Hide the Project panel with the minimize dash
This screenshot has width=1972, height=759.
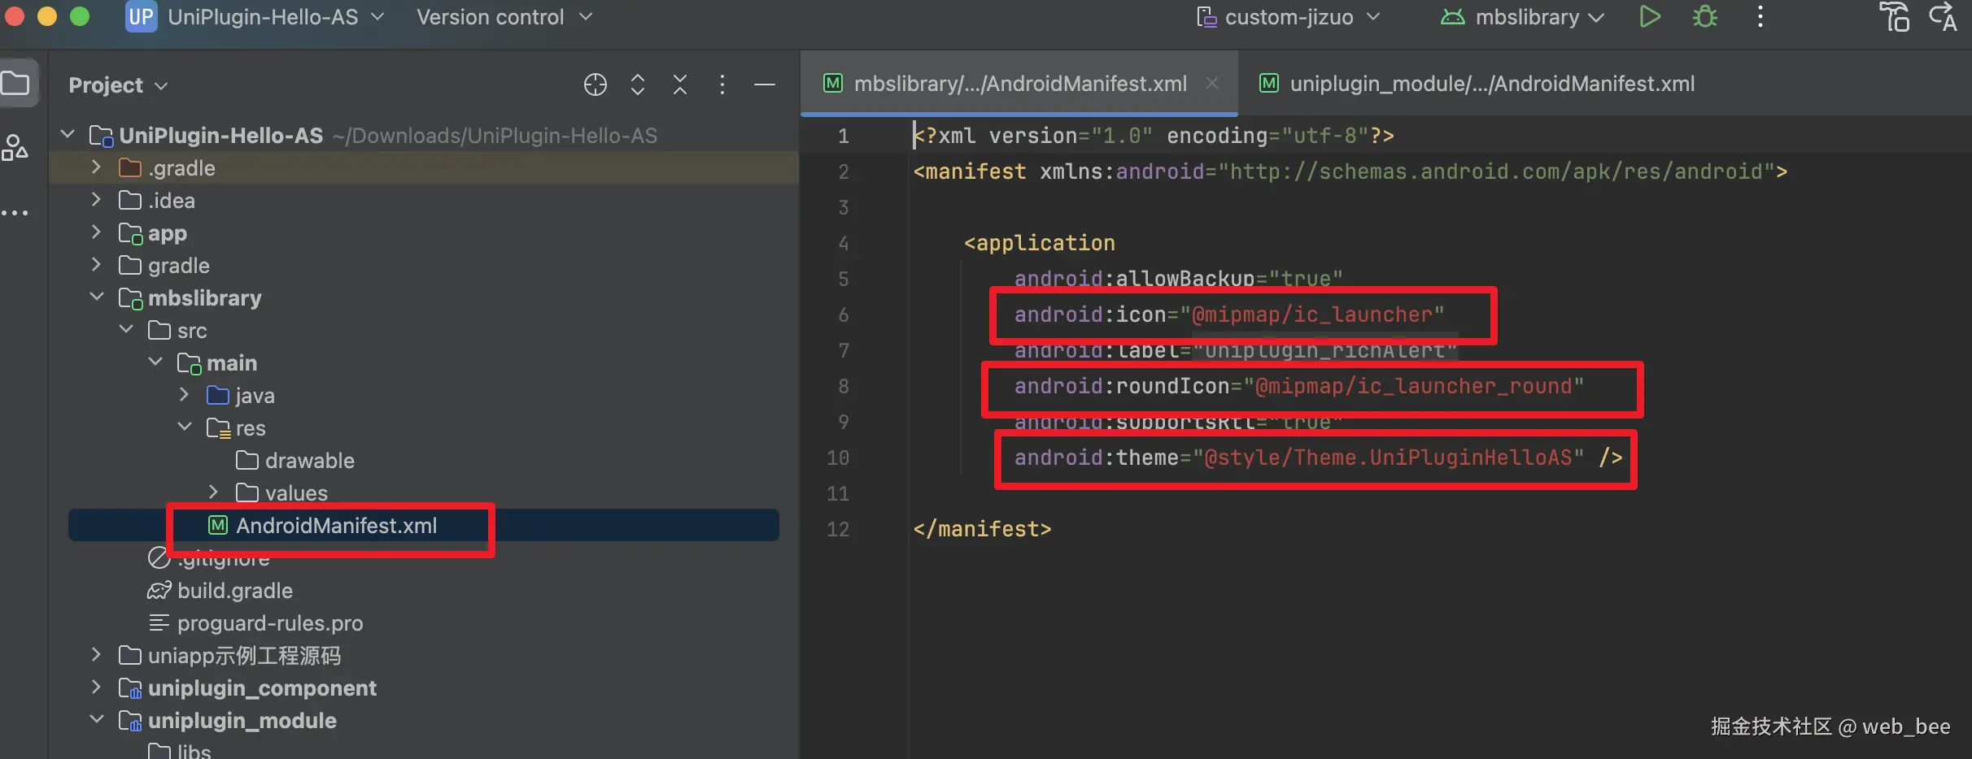[765, 85]
